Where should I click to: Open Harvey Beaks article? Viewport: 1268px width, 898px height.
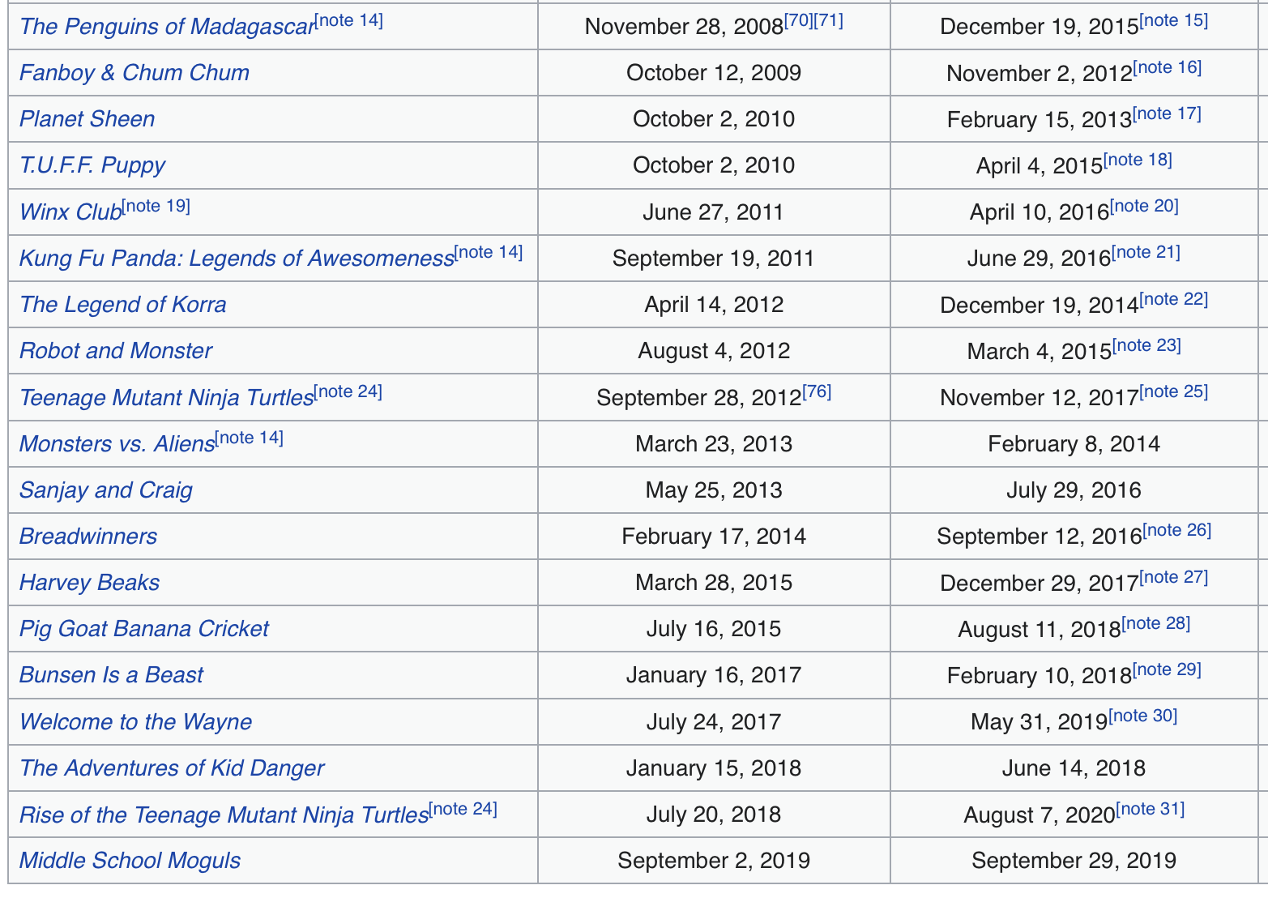pyautogui.click(x=89, y=583)
